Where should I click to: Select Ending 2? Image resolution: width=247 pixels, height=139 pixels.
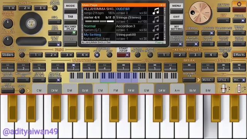223,67
